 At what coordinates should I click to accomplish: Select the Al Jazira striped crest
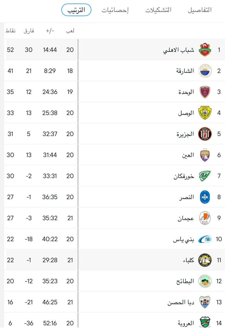click(205, 134)
